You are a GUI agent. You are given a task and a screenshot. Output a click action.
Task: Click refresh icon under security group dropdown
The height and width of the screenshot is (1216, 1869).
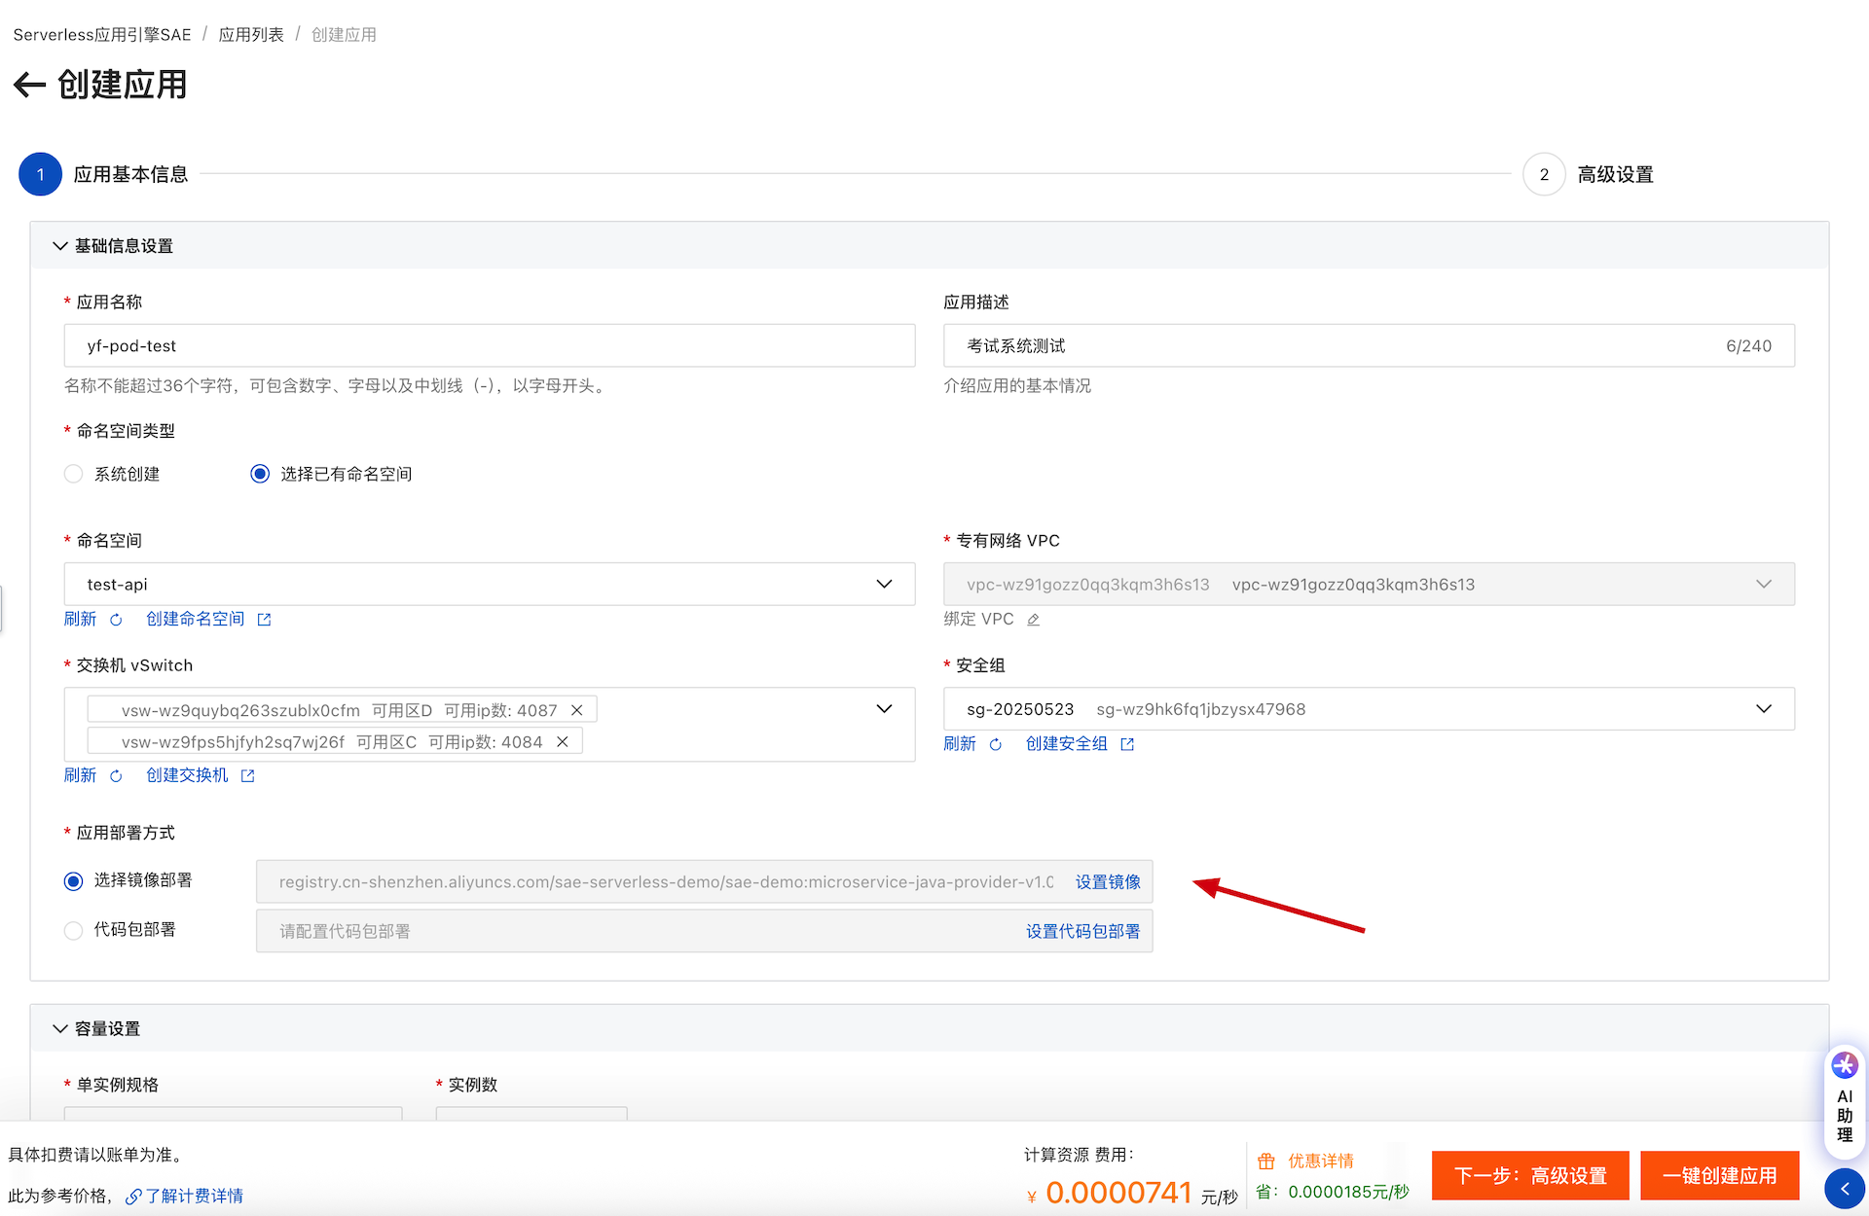click(x=996, y=744)
